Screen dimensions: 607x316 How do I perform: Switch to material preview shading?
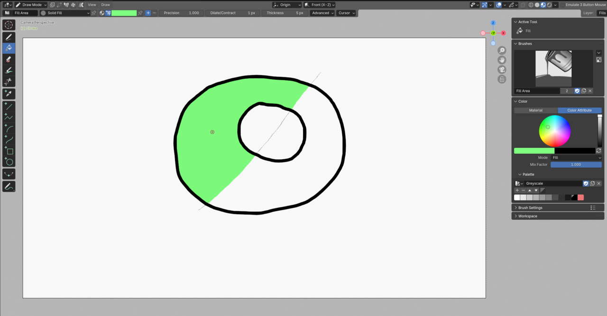click(543, 5)
